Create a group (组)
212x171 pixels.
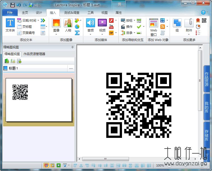pyautogui.click(x=177, y=25)
